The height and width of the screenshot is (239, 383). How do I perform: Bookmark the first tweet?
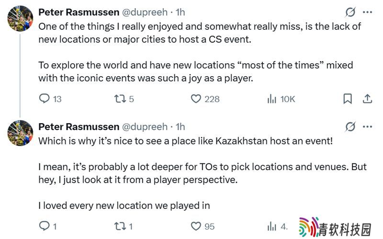(348, 99)
